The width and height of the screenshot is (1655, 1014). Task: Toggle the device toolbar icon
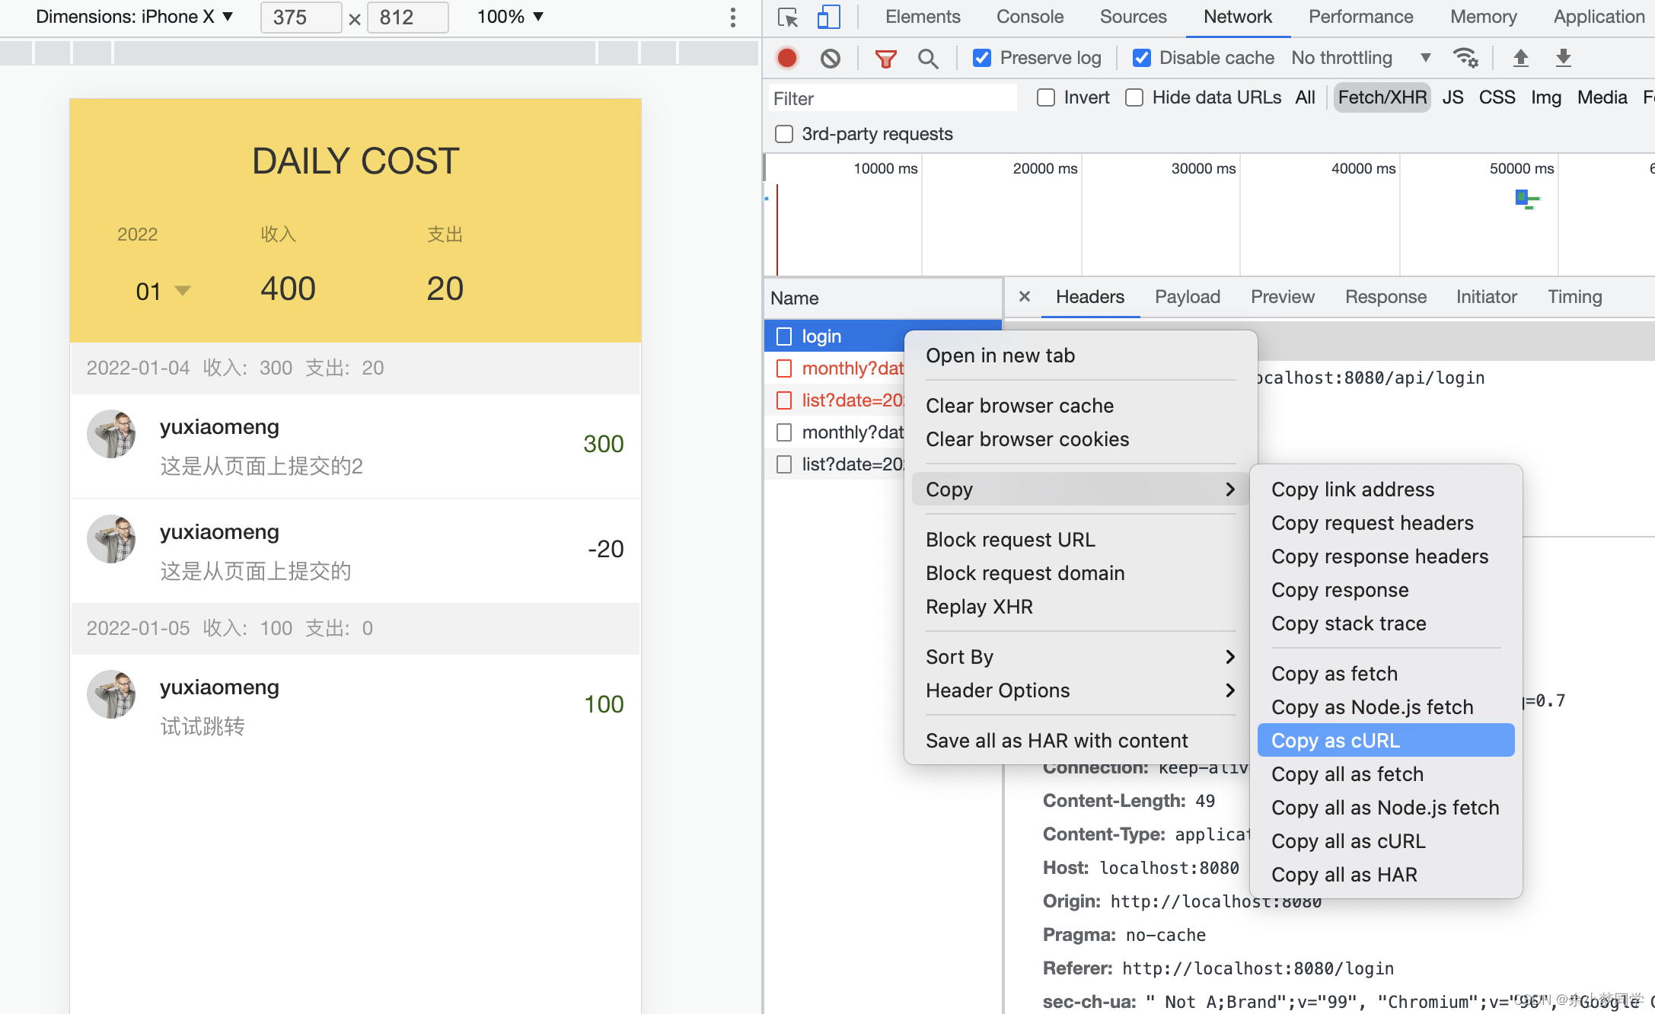coord(828,17)
